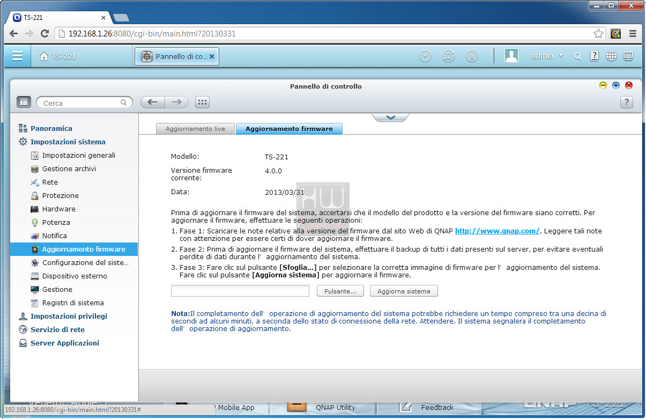Show all control panel items grid
This screenshot has height=419, width=646.
point(202,102)
